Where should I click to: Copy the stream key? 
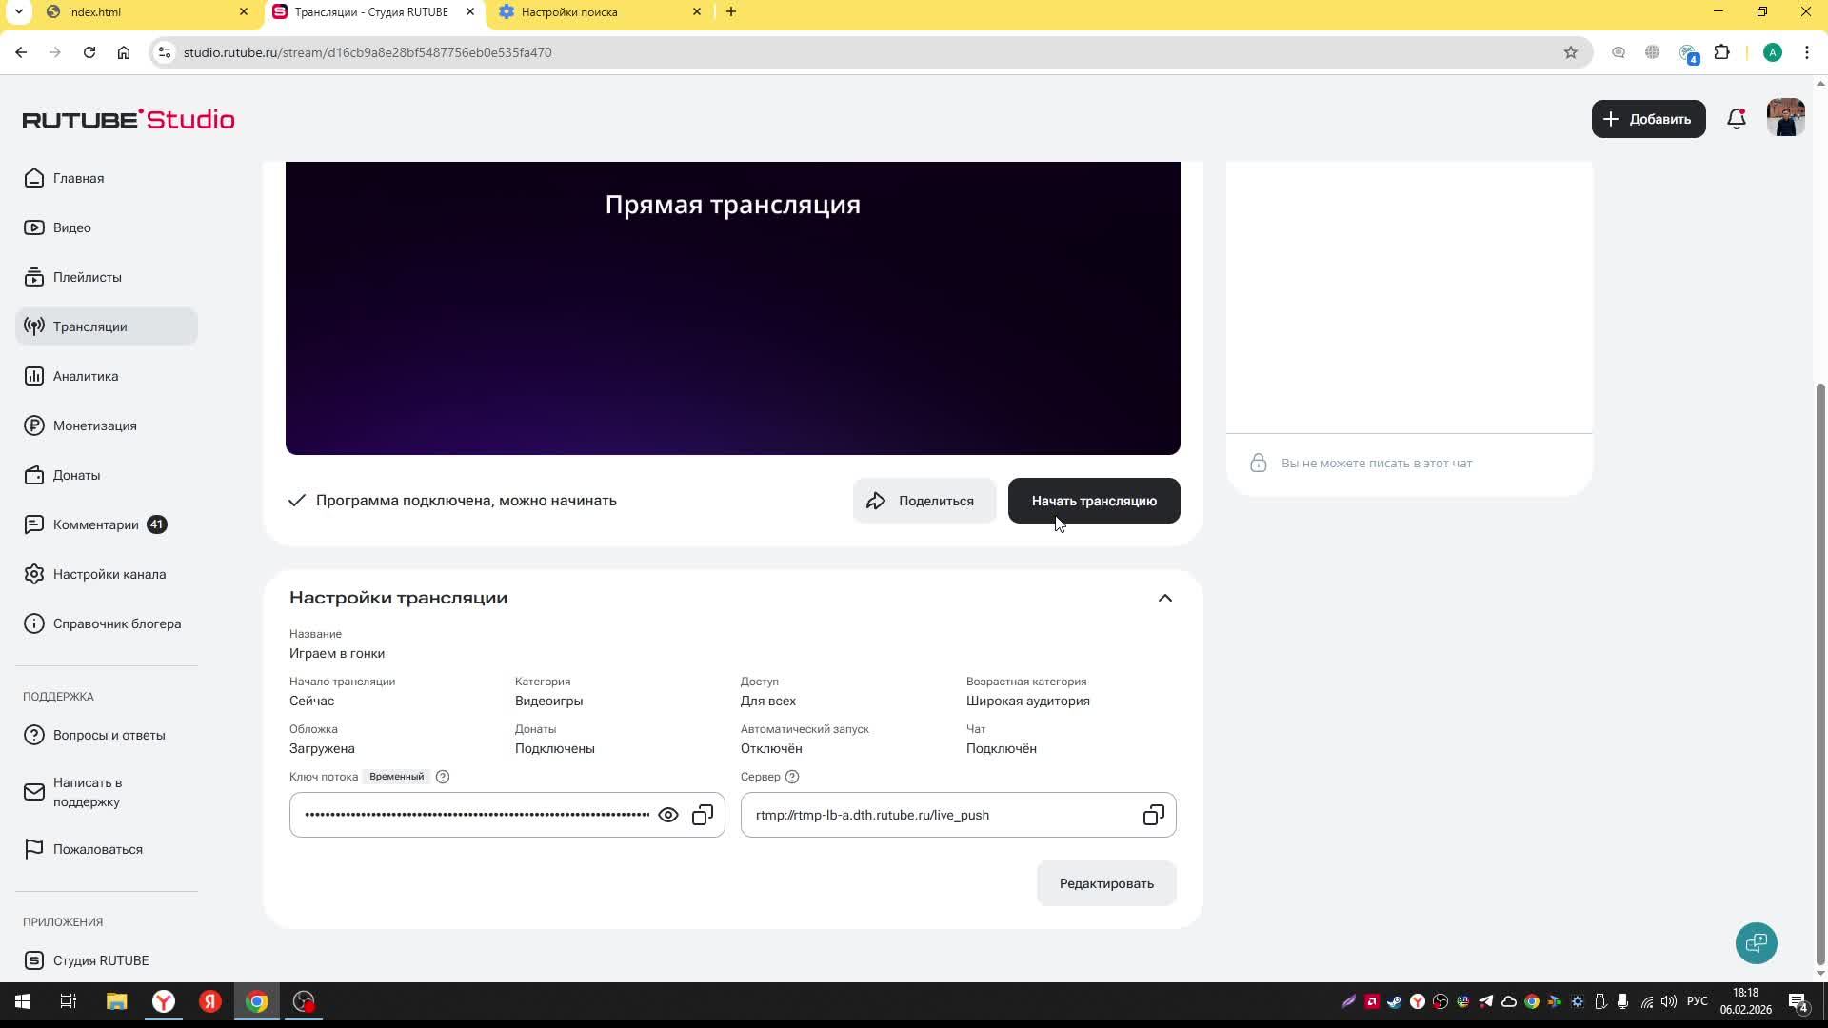coord(703,816)
